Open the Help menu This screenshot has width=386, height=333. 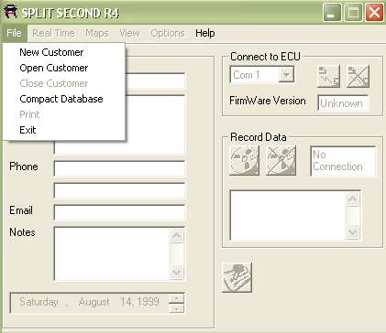pyautogui.click(x=205, y=33)
